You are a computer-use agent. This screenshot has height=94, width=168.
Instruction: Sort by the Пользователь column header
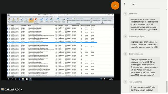(x=24, y=26)
